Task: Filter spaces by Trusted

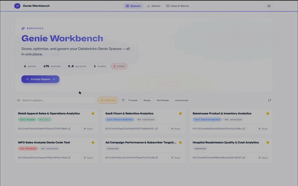Action: 133,100
